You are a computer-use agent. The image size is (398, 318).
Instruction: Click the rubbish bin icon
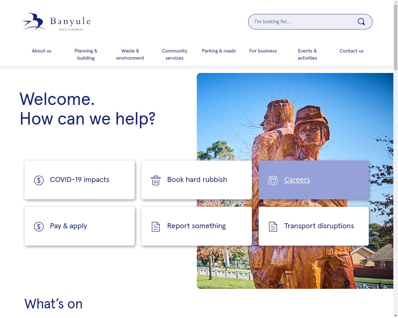[x=156, y=180]
